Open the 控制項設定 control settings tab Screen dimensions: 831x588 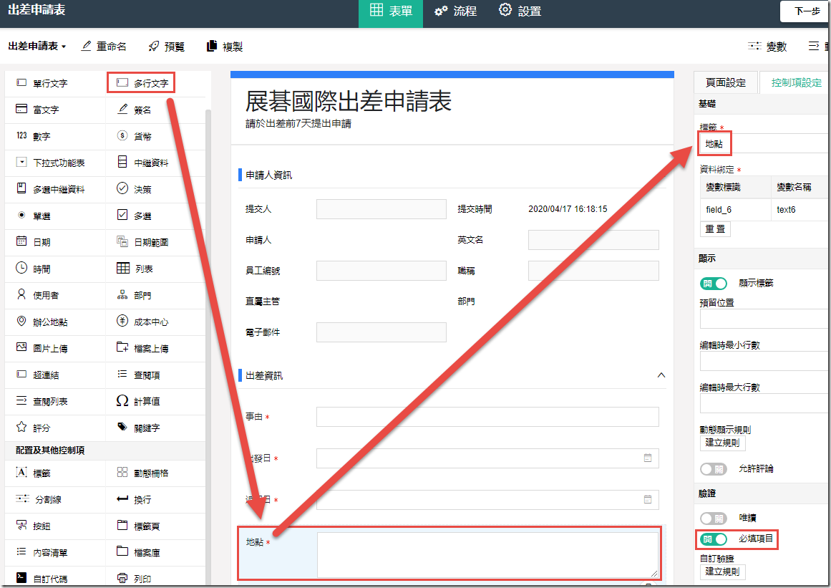(x=795, y=82)
